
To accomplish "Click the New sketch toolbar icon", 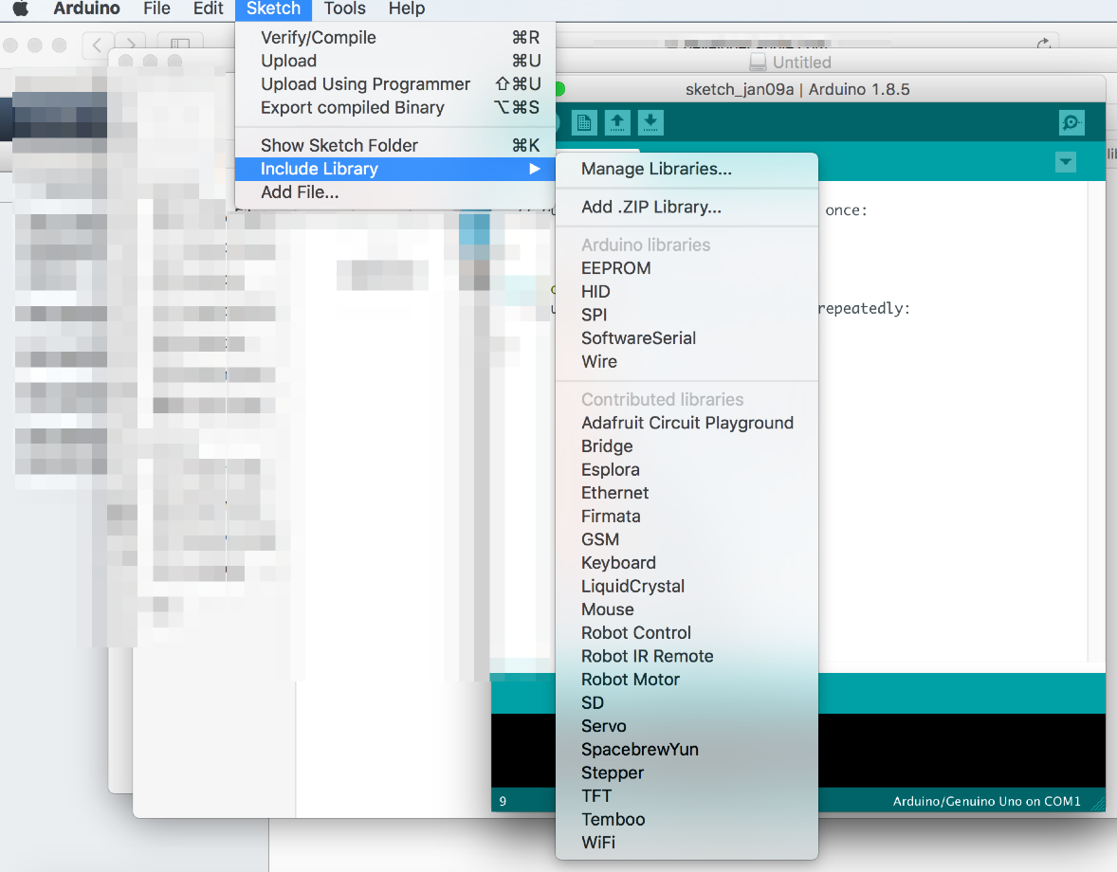I will [x=584, y=122].
